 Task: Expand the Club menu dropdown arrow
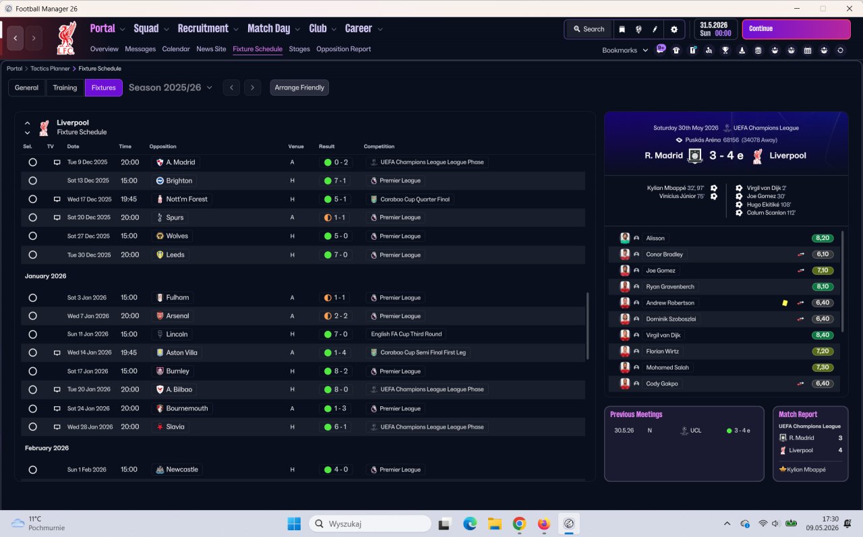(334, 29)
